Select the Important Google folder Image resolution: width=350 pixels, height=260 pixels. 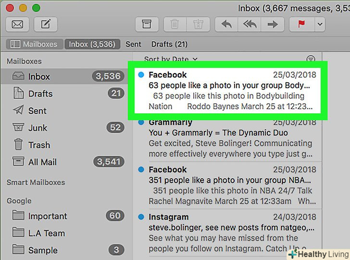click(x=64, y=216)
